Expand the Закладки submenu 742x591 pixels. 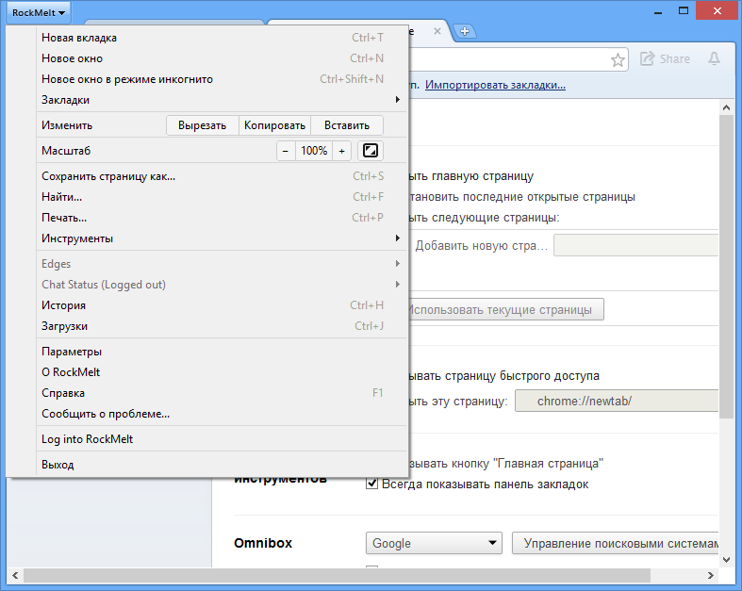(222, 100)
